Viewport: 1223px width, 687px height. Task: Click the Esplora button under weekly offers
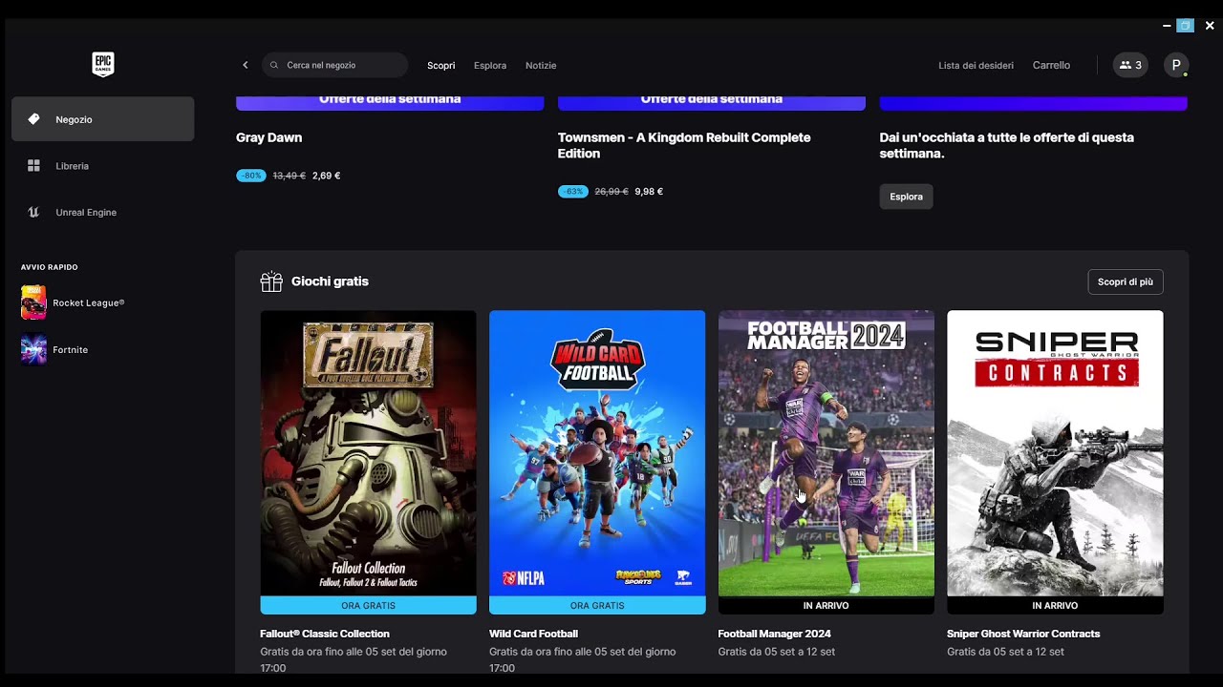906,197
